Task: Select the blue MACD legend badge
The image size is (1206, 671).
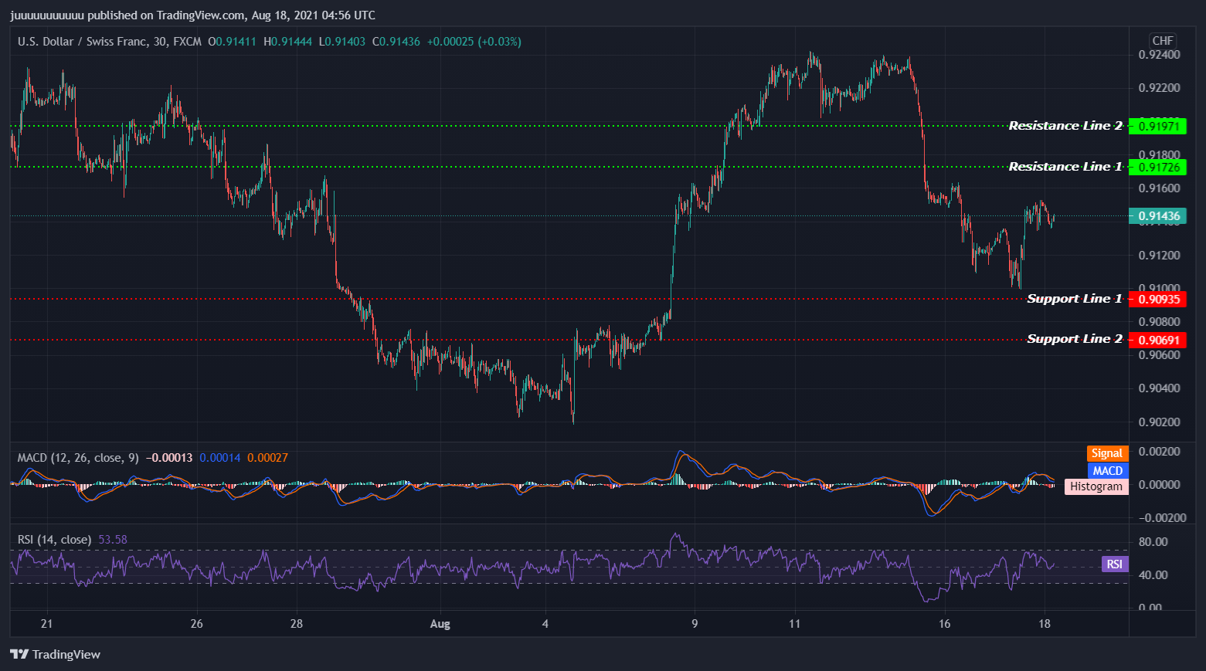Action: click(1107, 470)
